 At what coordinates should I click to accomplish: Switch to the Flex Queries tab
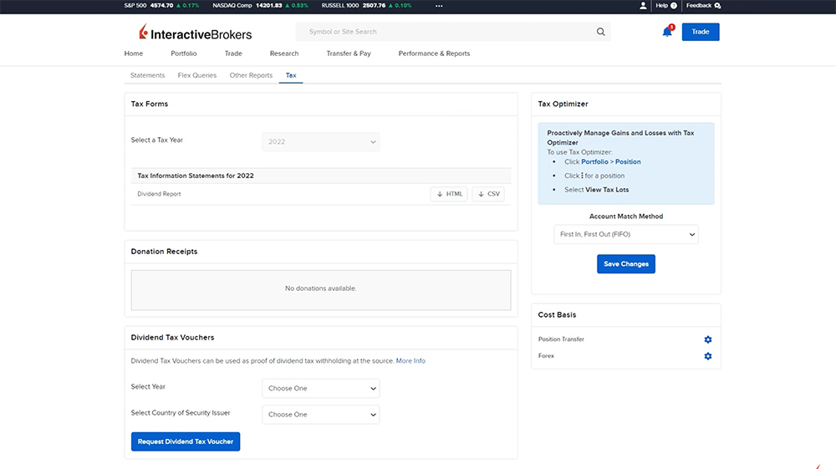coord(197,75)
